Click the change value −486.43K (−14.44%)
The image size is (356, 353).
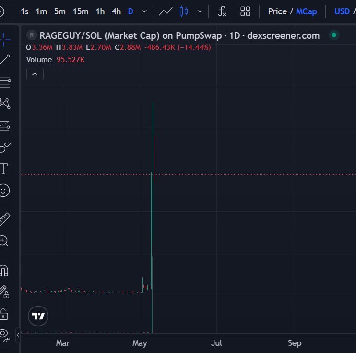(178, 47)
